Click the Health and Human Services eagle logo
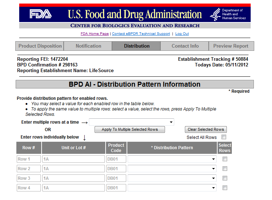272x200 pixels. pyautogui.click(x=215, y=14)
